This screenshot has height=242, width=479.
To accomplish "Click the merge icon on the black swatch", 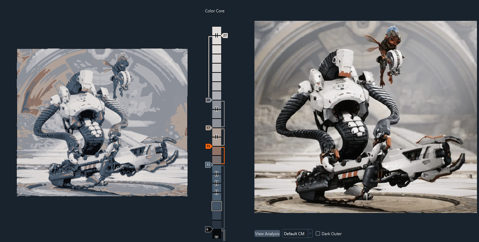I will pos(217,237).
